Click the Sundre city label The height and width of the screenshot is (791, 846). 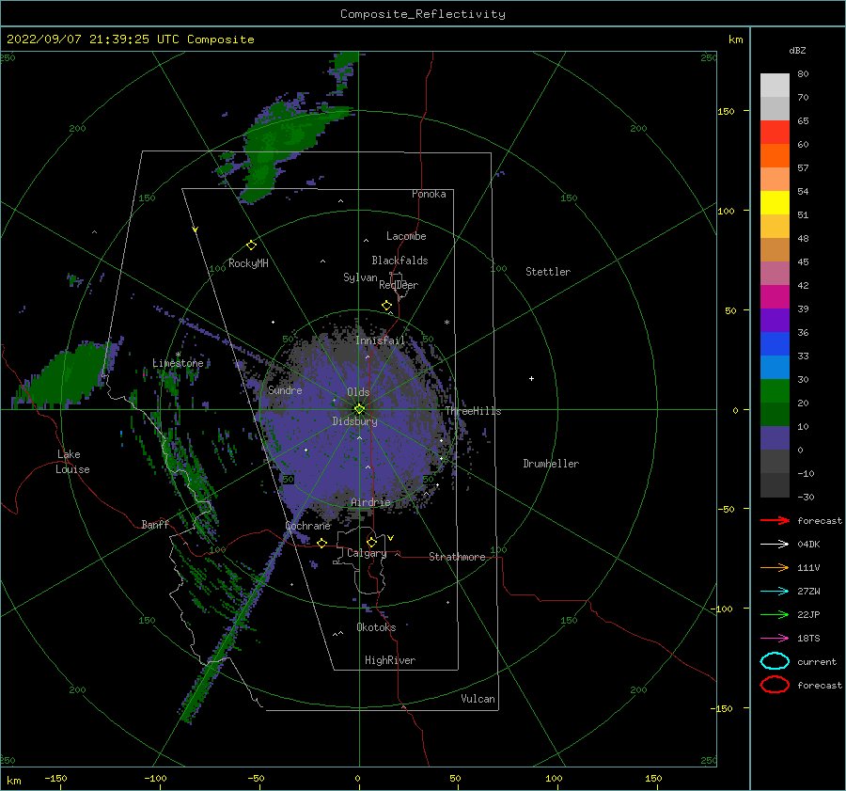coord(285,389)
